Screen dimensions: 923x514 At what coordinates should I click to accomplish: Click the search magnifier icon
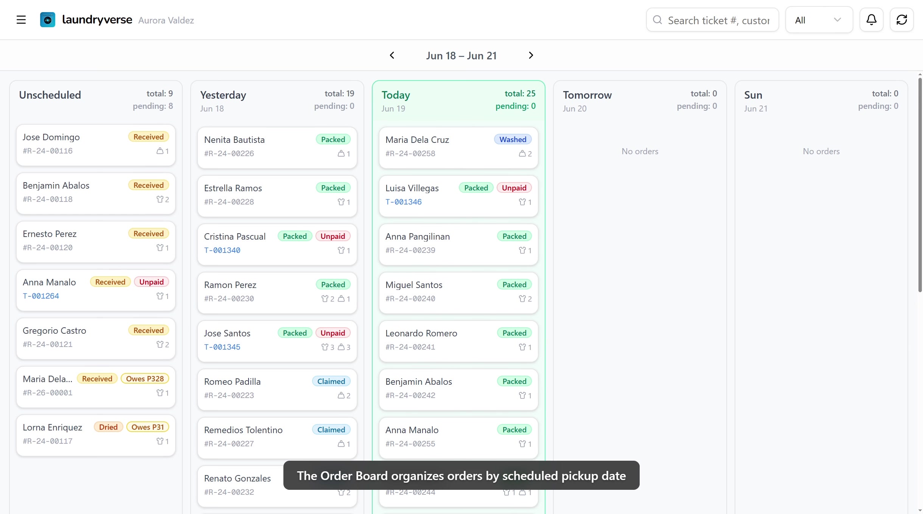(x=657, y=20)
